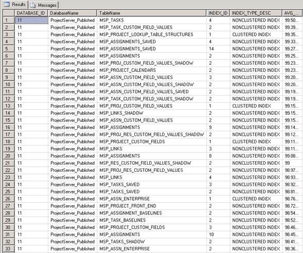Select the truncated AVG_ column header
Screen dimensions: 303x253
click(x=293, y=13)
